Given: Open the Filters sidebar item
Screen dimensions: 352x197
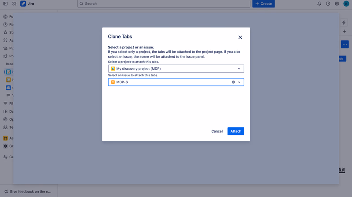Looking at the screenshot, I should pos(8,104).
